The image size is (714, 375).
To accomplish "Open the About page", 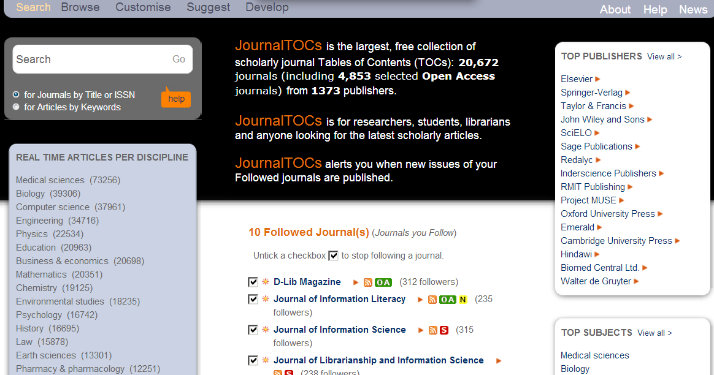I will tap(615, 10).
